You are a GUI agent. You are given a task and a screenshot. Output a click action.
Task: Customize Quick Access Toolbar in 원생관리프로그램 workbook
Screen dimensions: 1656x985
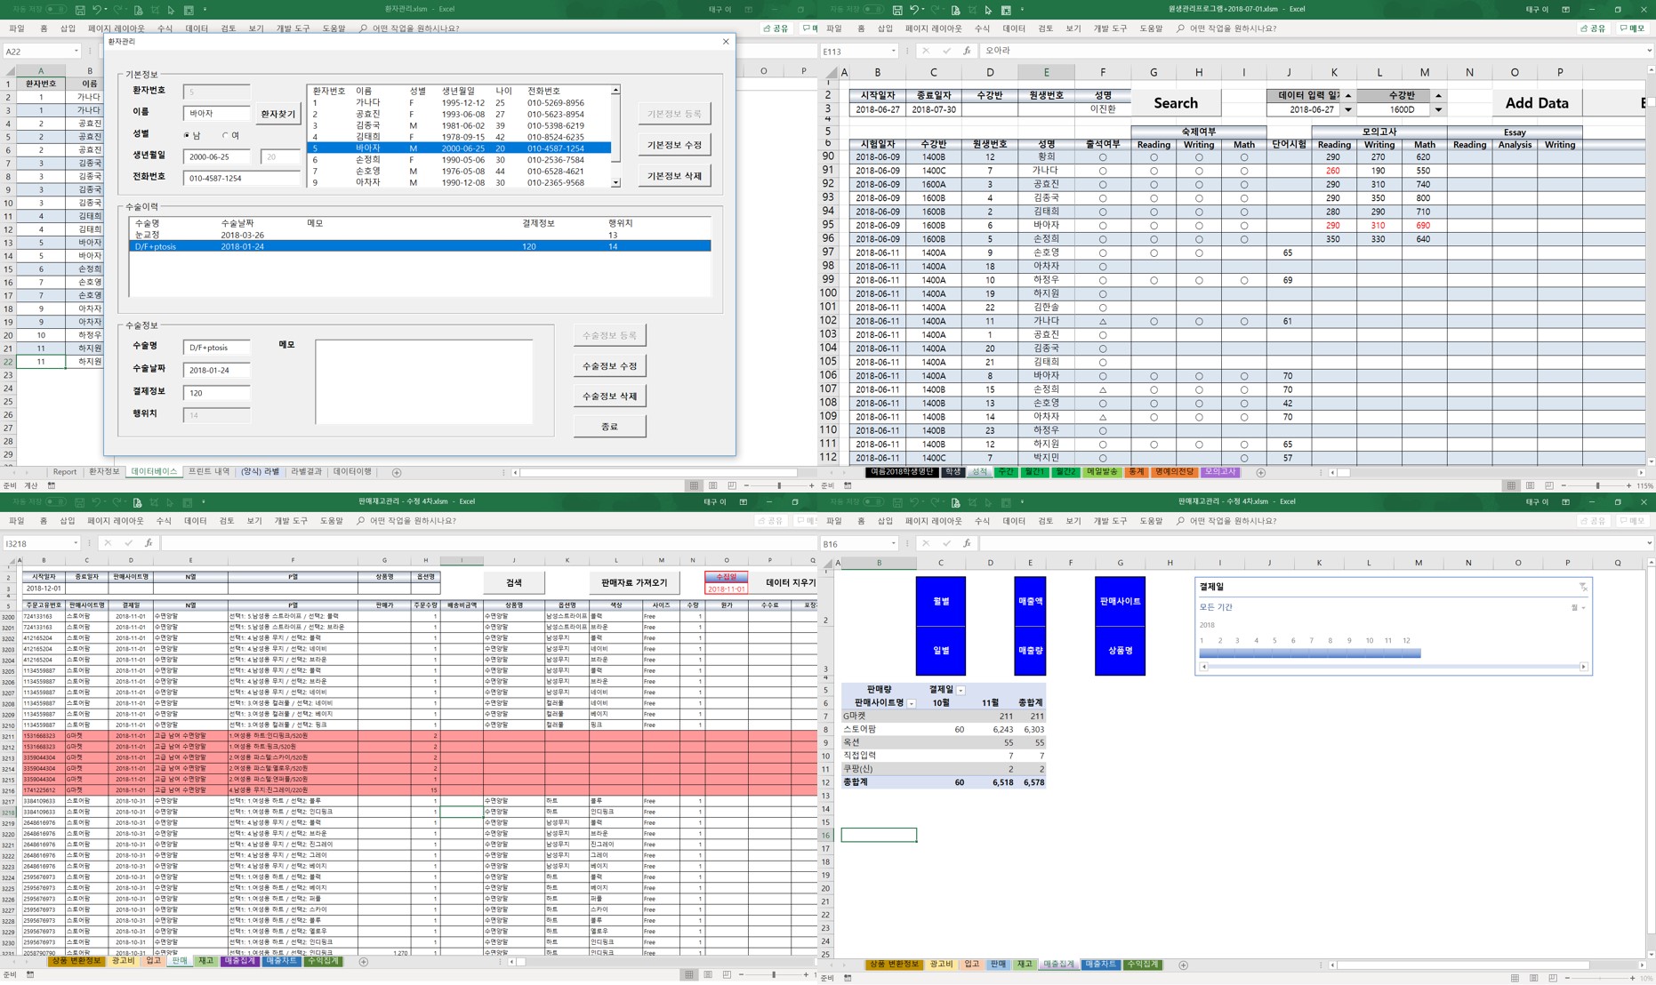click(x=1022, y=10)
